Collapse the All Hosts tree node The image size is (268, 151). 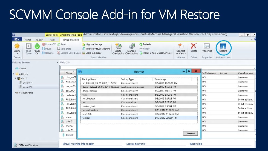pyautogui.click(x=13, y=74)
